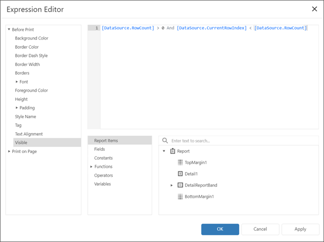Collapse the Before Print group
This screenshot has width=324, height=242.
pyautogui.click(x=9, y=29)
